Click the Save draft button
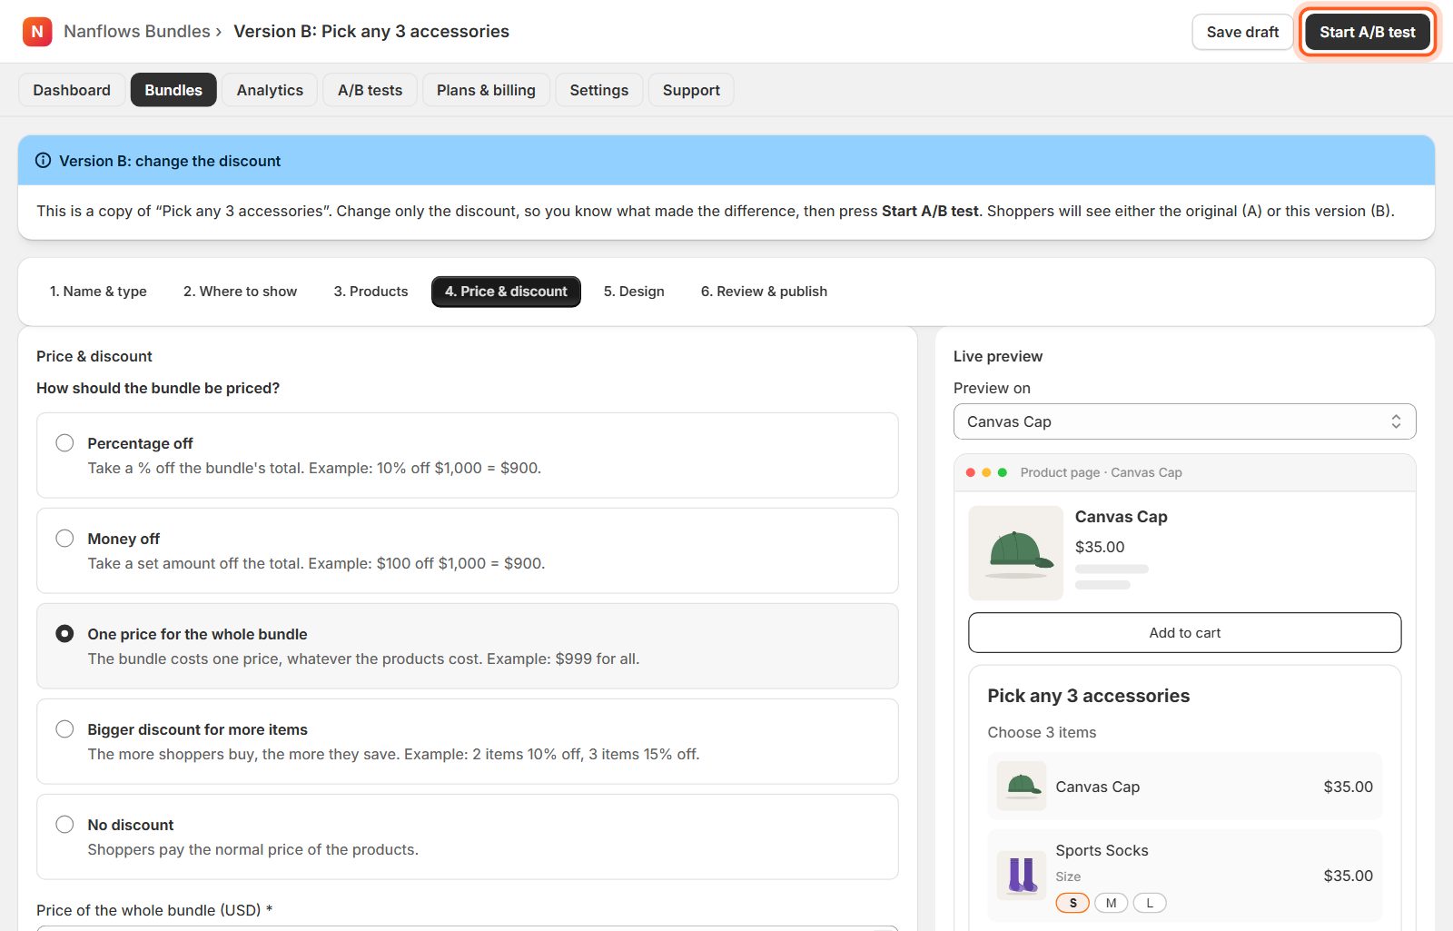The image size is (1453, 931). 1242,32
